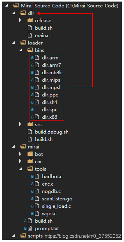The image size is (124, 242).
Task: Select the cnc folder name
Action: click(x=39, y=162)
